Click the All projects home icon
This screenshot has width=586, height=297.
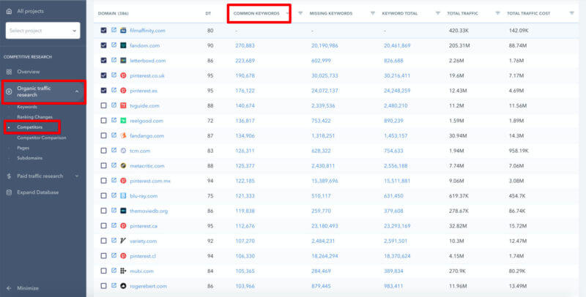(x=9, y=11)
